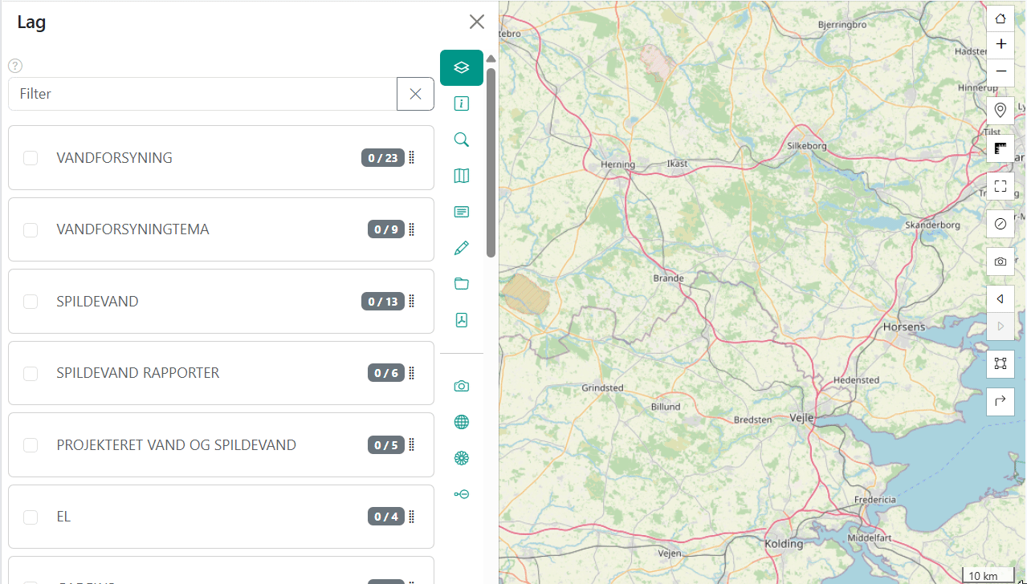
Task: Click the layers icon in the sidebar
Action: [461, 67]
